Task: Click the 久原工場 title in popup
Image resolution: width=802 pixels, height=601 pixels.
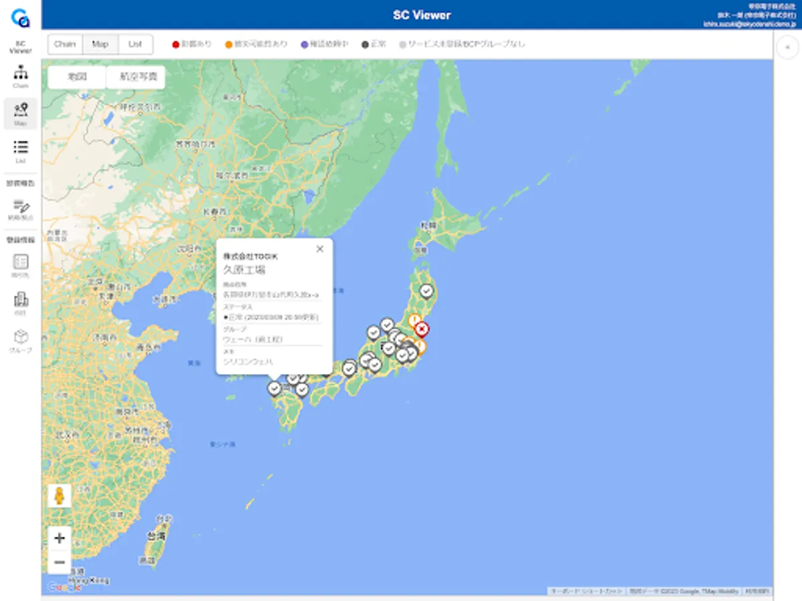Action: [x=244, y=270]
